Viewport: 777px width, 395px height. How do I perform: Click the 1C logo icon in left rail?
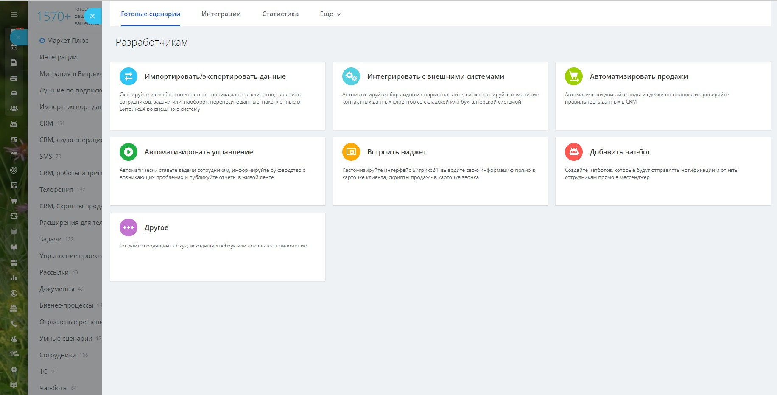point(14,353)
